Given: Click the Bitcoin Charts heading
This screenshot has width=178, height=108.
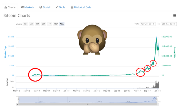Looking at the screenshot, I should pyautogui.click(x=17, y=16).
